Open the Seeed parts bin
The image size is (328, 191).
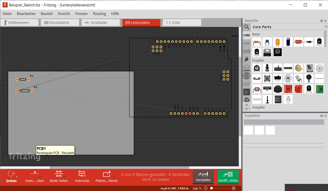247,68
